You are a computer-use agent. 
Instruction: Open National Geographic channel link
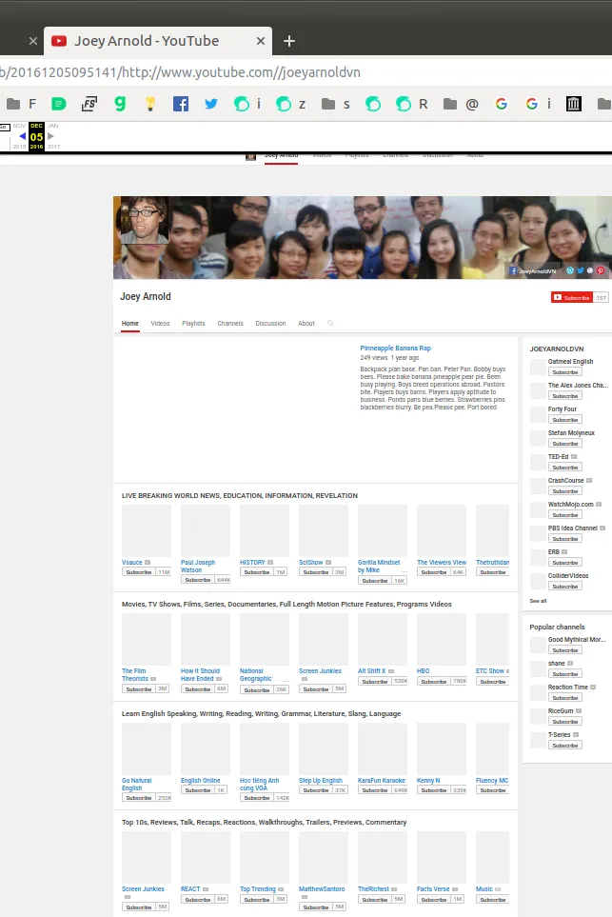[255, 675]
